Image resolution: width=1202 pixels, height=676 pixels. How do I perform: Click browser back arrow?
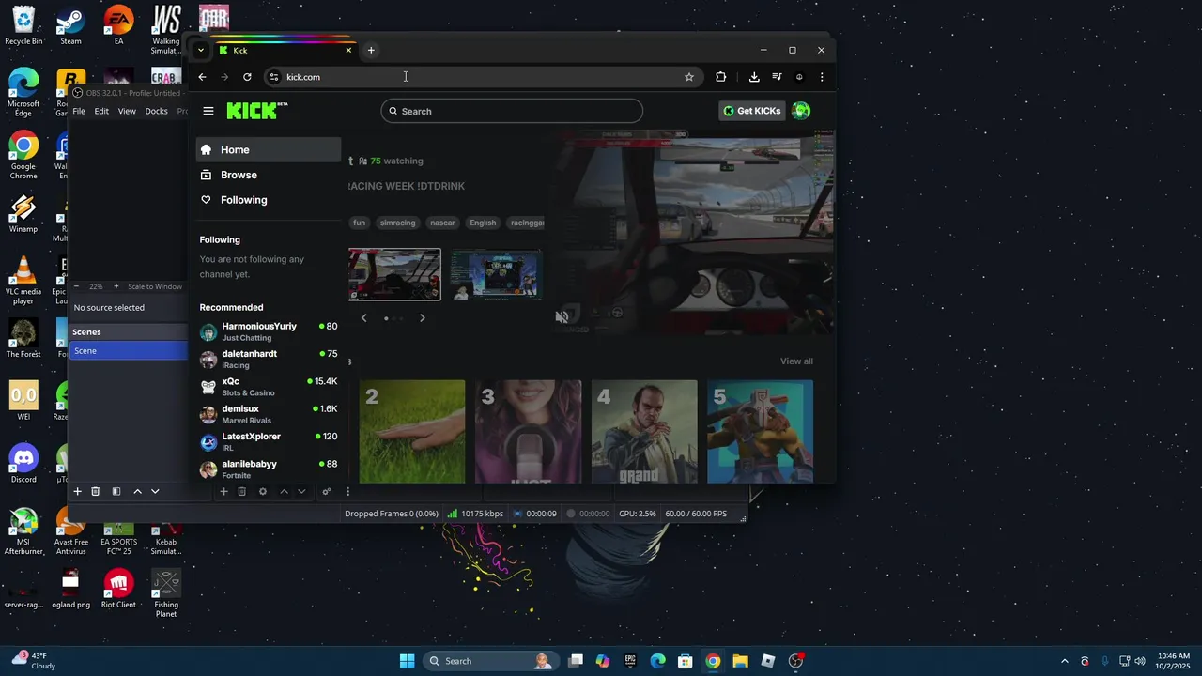pyautogui.click(x=202, y=77)
